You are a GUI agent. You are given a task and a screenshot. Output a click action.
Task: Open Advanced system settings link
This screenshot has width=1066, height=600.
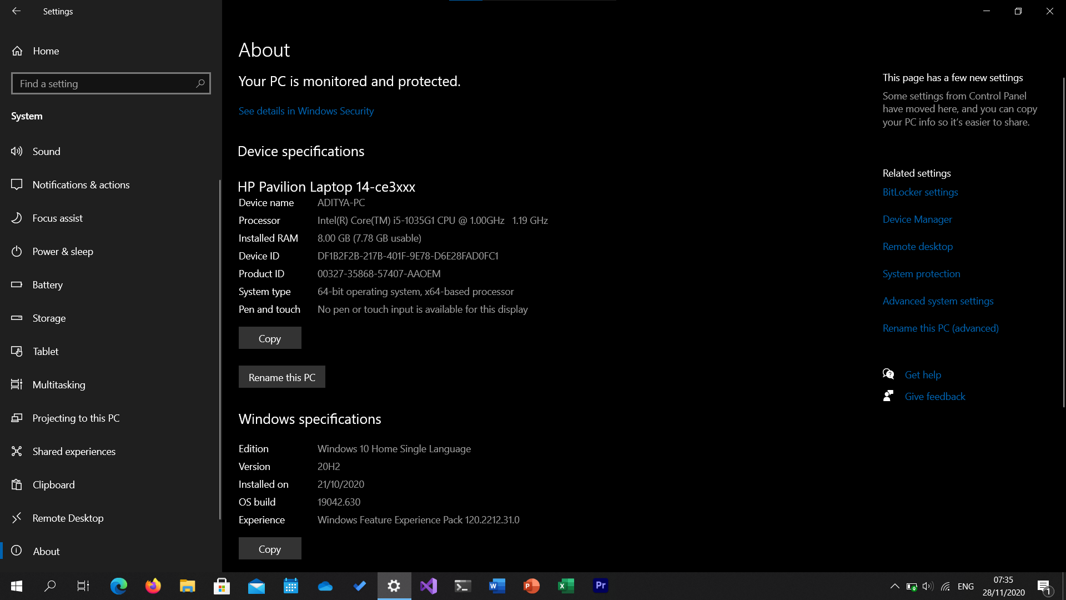pyautogui.click(x=938, y=301)
